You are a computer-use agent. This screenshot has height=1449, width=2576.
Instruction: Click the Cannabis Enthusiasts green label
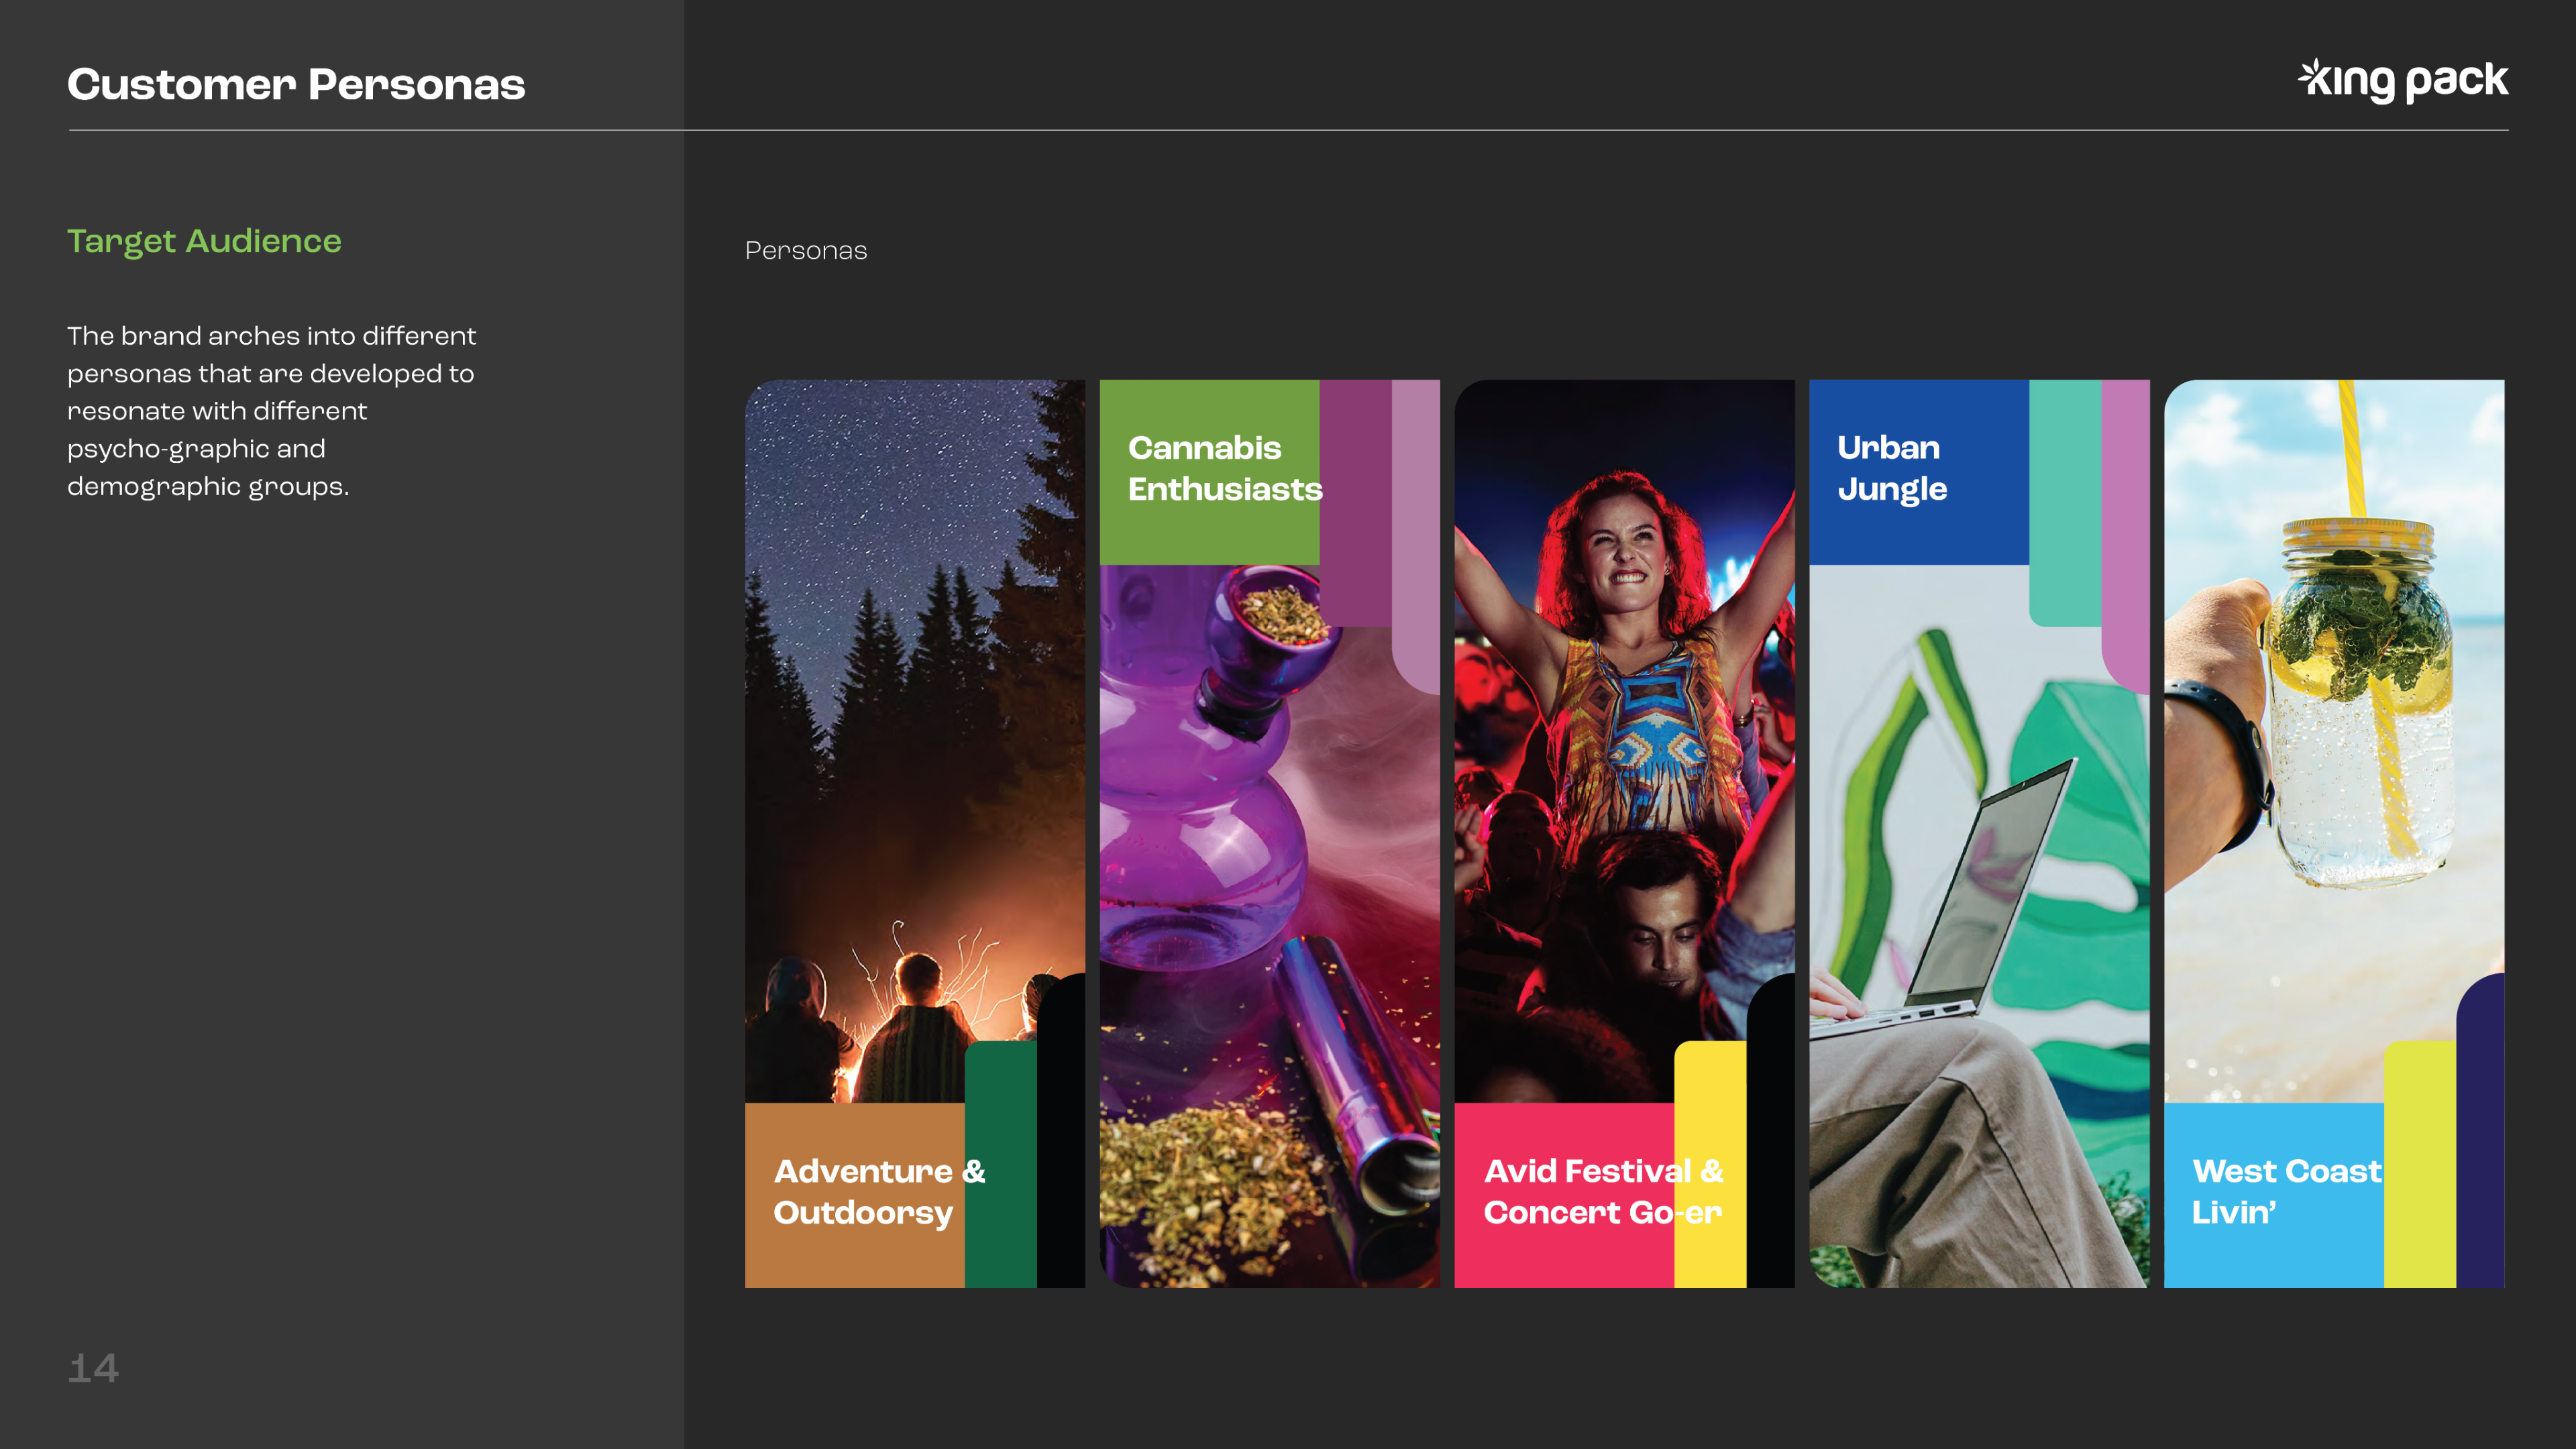tap(1210, 469)
